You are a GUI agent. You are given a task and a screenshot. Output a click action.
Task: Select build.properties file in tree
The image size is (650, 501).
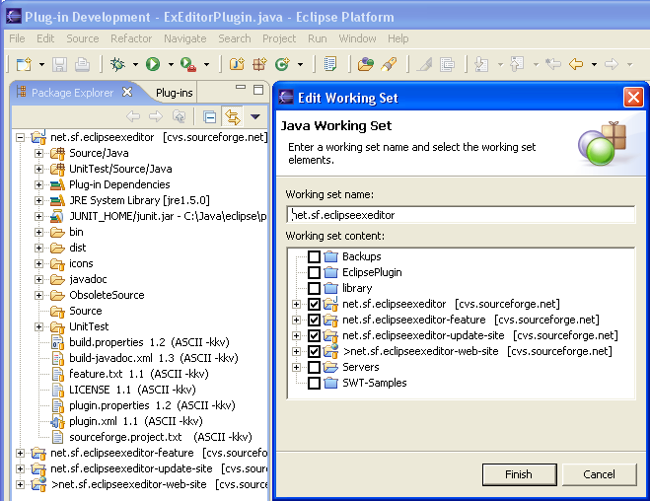140,342
